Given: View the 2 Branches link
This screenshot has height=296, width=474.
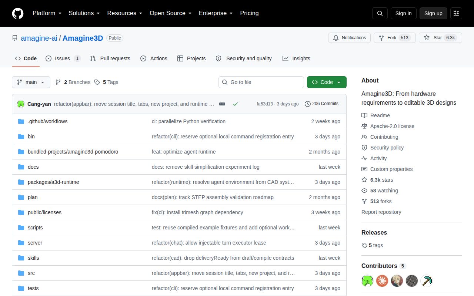Looking at the screenshot, I should [73, 82].
